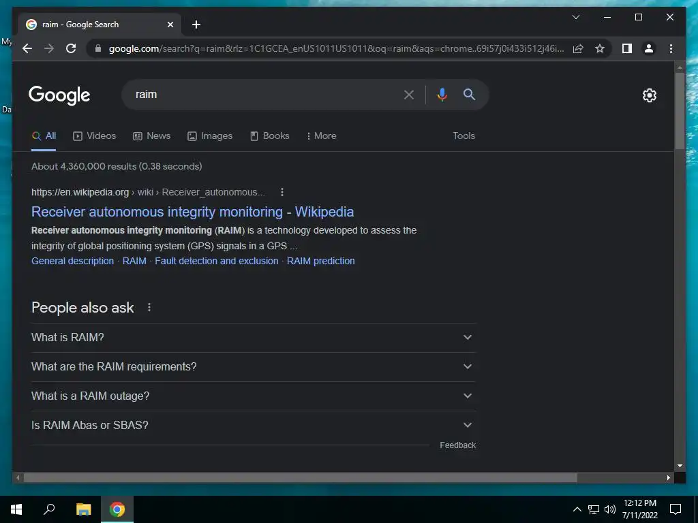
Task: Click the forward navigation arrow
Action: tap(49, 48)
